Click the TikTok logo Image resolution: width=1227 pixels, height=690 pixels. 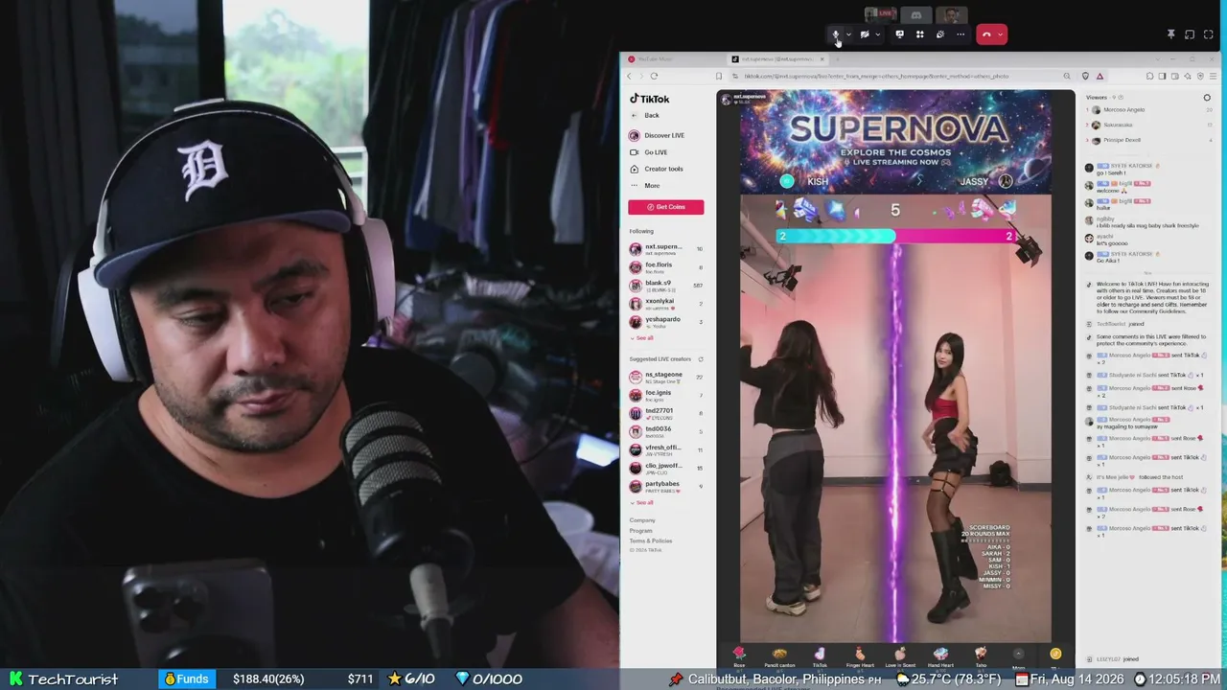pos(649,99)
